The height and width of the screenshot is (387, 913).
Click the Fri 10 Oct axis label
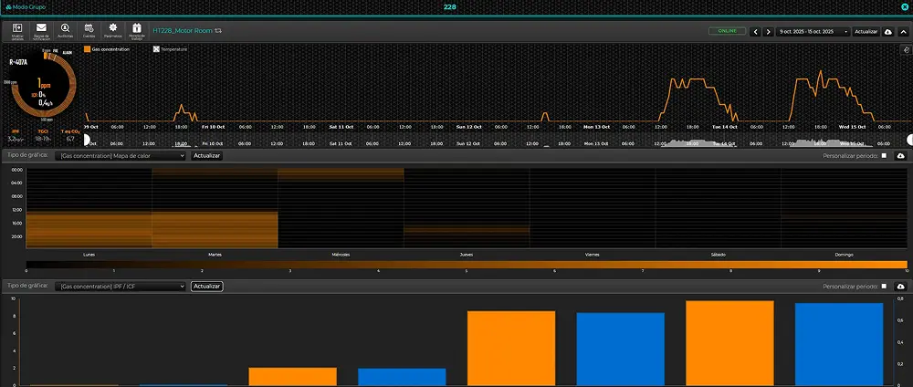213,126
